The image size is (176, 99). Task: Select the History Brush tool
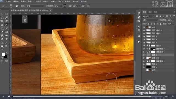(6, 28)
